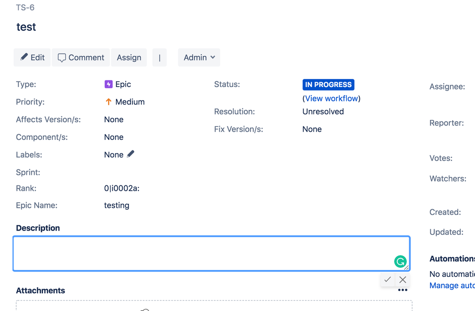Click the Manage automation link
Image resolution: width=475 pixels, height=311 pixels.
point(451,285)
